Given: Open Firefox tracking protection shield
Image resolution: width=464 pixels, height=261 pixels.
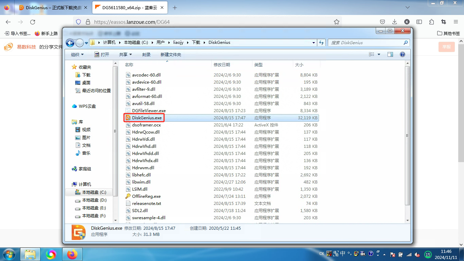Looking at the screenshot, I should pyautogui.click(x=78, y=22).
